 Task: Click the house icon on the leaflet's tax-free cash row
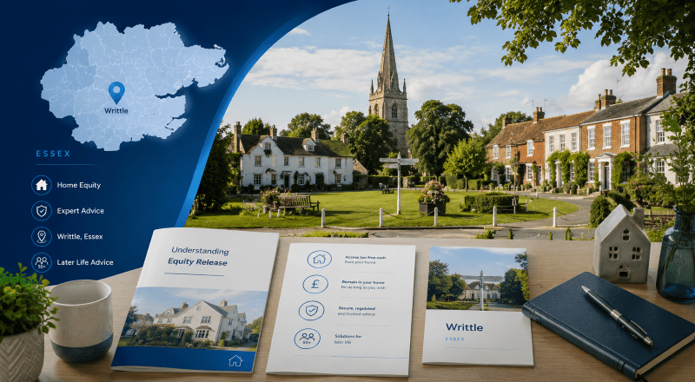(319, 259)
